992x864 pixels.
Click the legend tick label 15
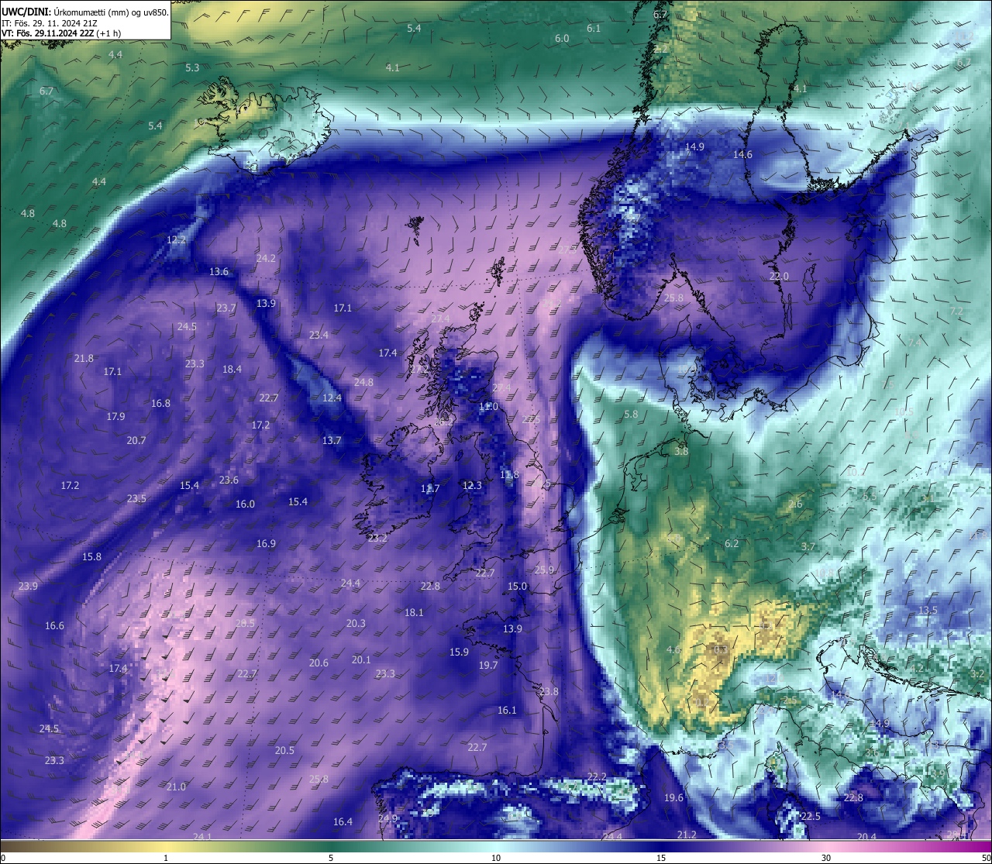click(661, 858)
